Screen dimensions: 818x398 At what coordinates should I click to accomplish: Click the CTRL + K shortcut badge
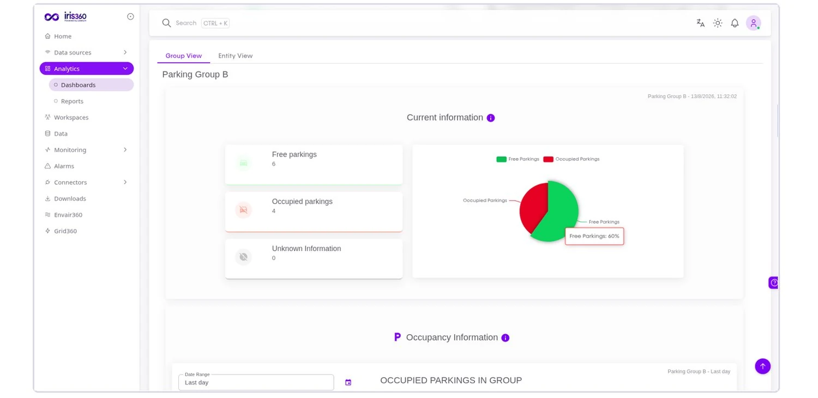[215, 23]
